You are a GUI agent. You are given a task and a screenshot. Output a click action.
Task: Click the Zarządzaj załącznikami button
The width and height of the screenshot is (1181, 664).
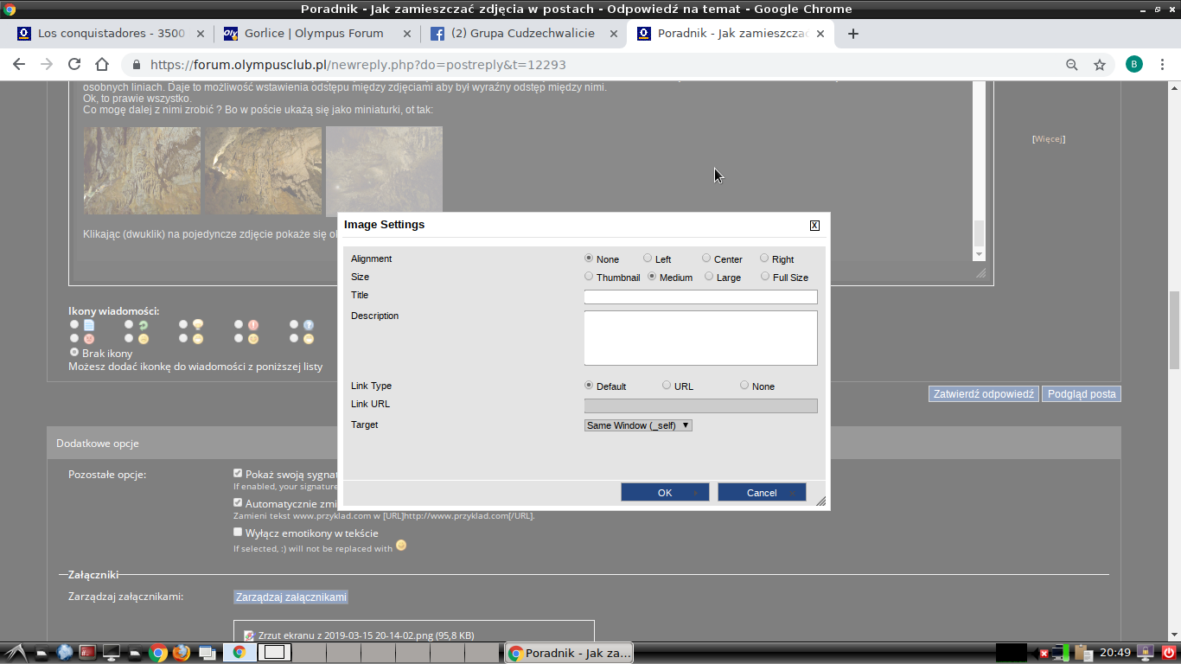point(290,597)
